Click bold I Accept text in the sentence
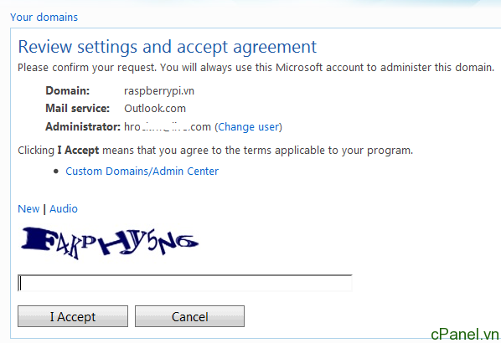The width and height of the screenshot is (501, 343). [78, 150]
